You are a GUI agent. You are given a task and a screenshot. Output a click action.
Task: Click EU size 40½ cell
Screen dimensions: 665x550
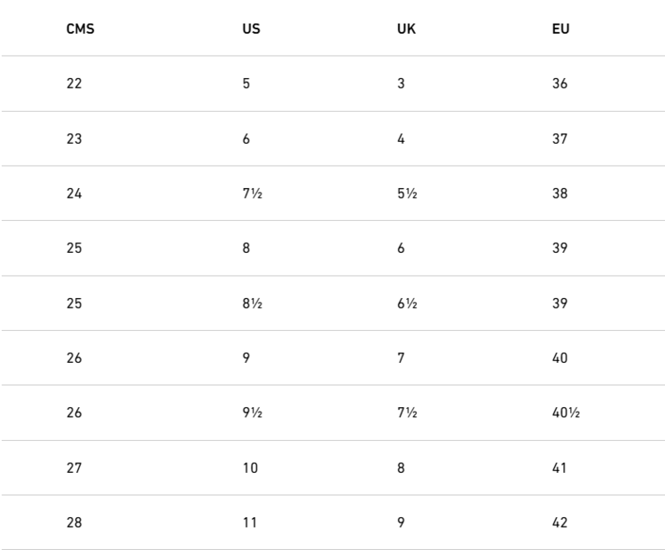pyautogui.click(x=566, y=413)
